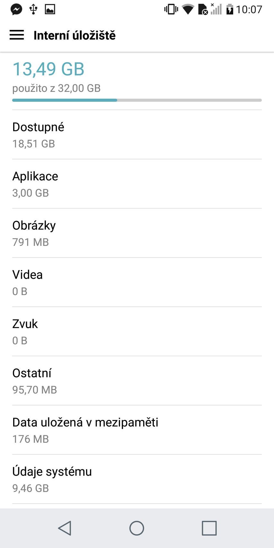Tap the battery charging icon
Image resolution: width=274 pixels, height=548 pixels.
229,9
